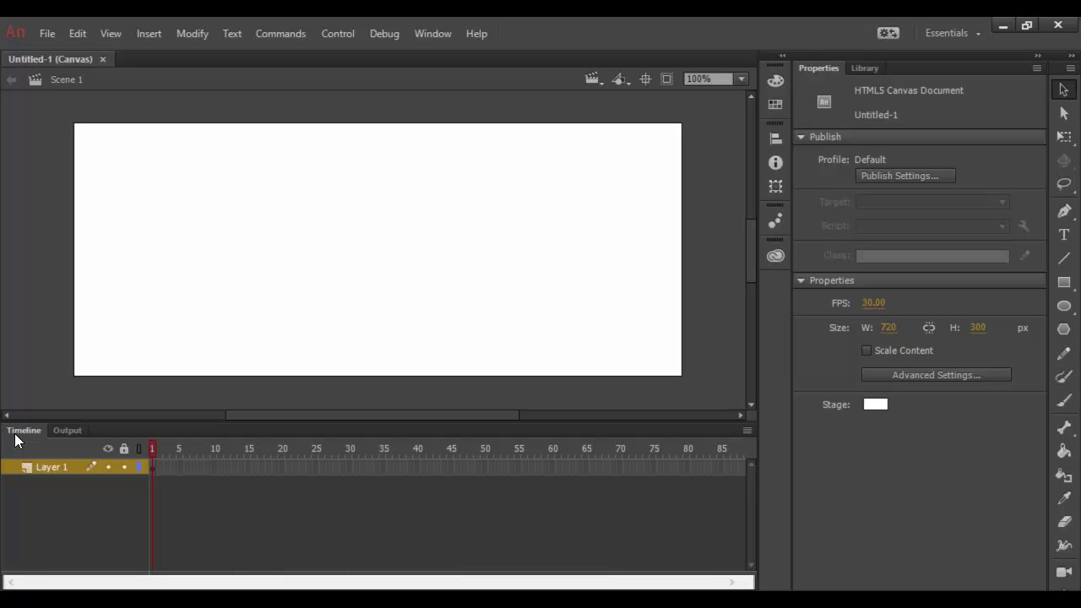Collapse the Publish section

point(801,136)
